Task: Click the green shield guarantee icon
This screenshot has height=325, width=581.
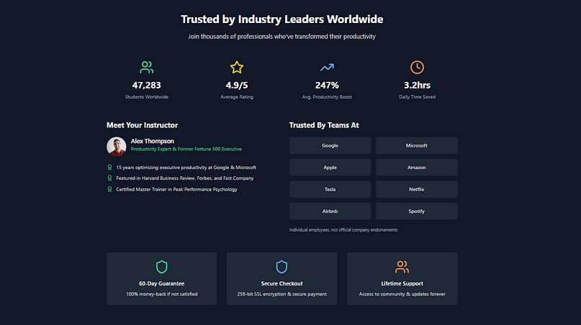Action: coord(161,267)
